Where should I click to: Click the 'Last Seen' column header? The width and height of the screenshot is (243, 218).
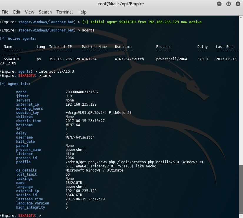click(x=225, y=47)
